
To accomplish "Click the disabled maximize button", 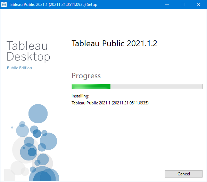I will (183, 5).
